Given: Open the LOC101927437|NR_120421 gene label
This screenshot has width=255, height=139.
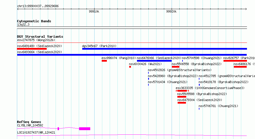Looking at the screenshot, I should coord(36,132).
